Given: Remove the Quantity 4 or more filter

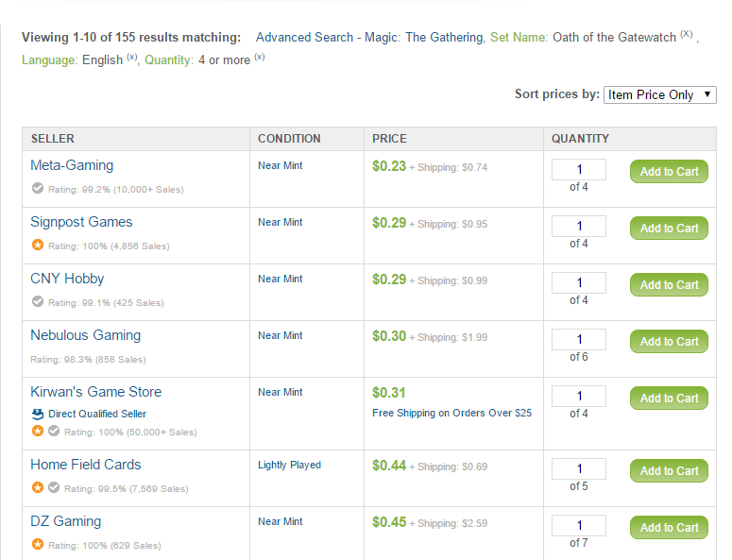Looking at the screenshot, I should point(260,58).
